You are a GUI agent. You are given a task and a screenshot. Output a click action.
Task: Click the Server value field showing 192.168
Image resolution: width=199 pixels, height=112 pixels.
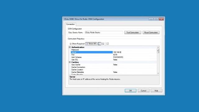coord(135,52)
